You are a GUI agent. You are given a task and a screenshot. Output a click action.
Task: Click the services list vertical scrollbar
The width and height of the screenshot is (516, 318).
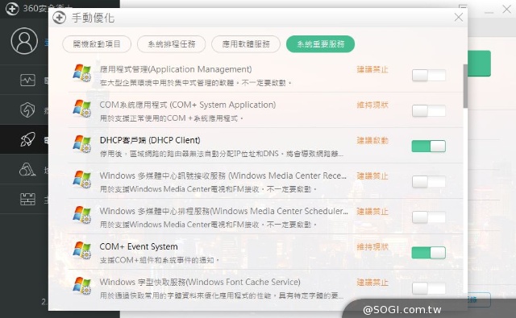click(x=465, y=86)
